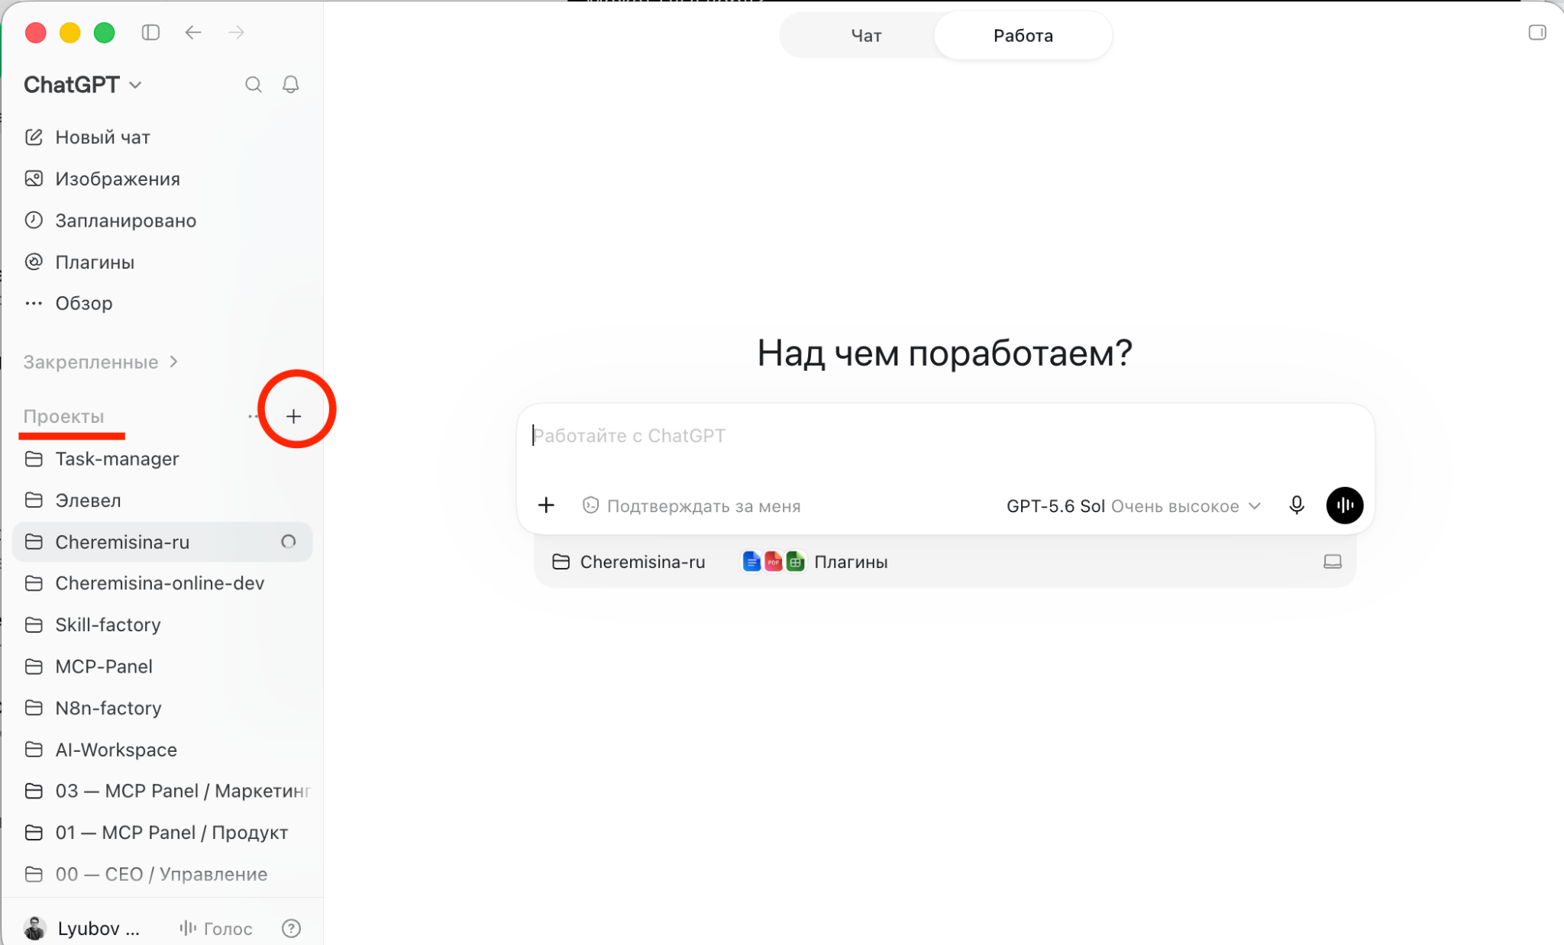The width and height of the screenshot is (1564, 945).
Task: Add a new project with plus
Action: (294, 416)
